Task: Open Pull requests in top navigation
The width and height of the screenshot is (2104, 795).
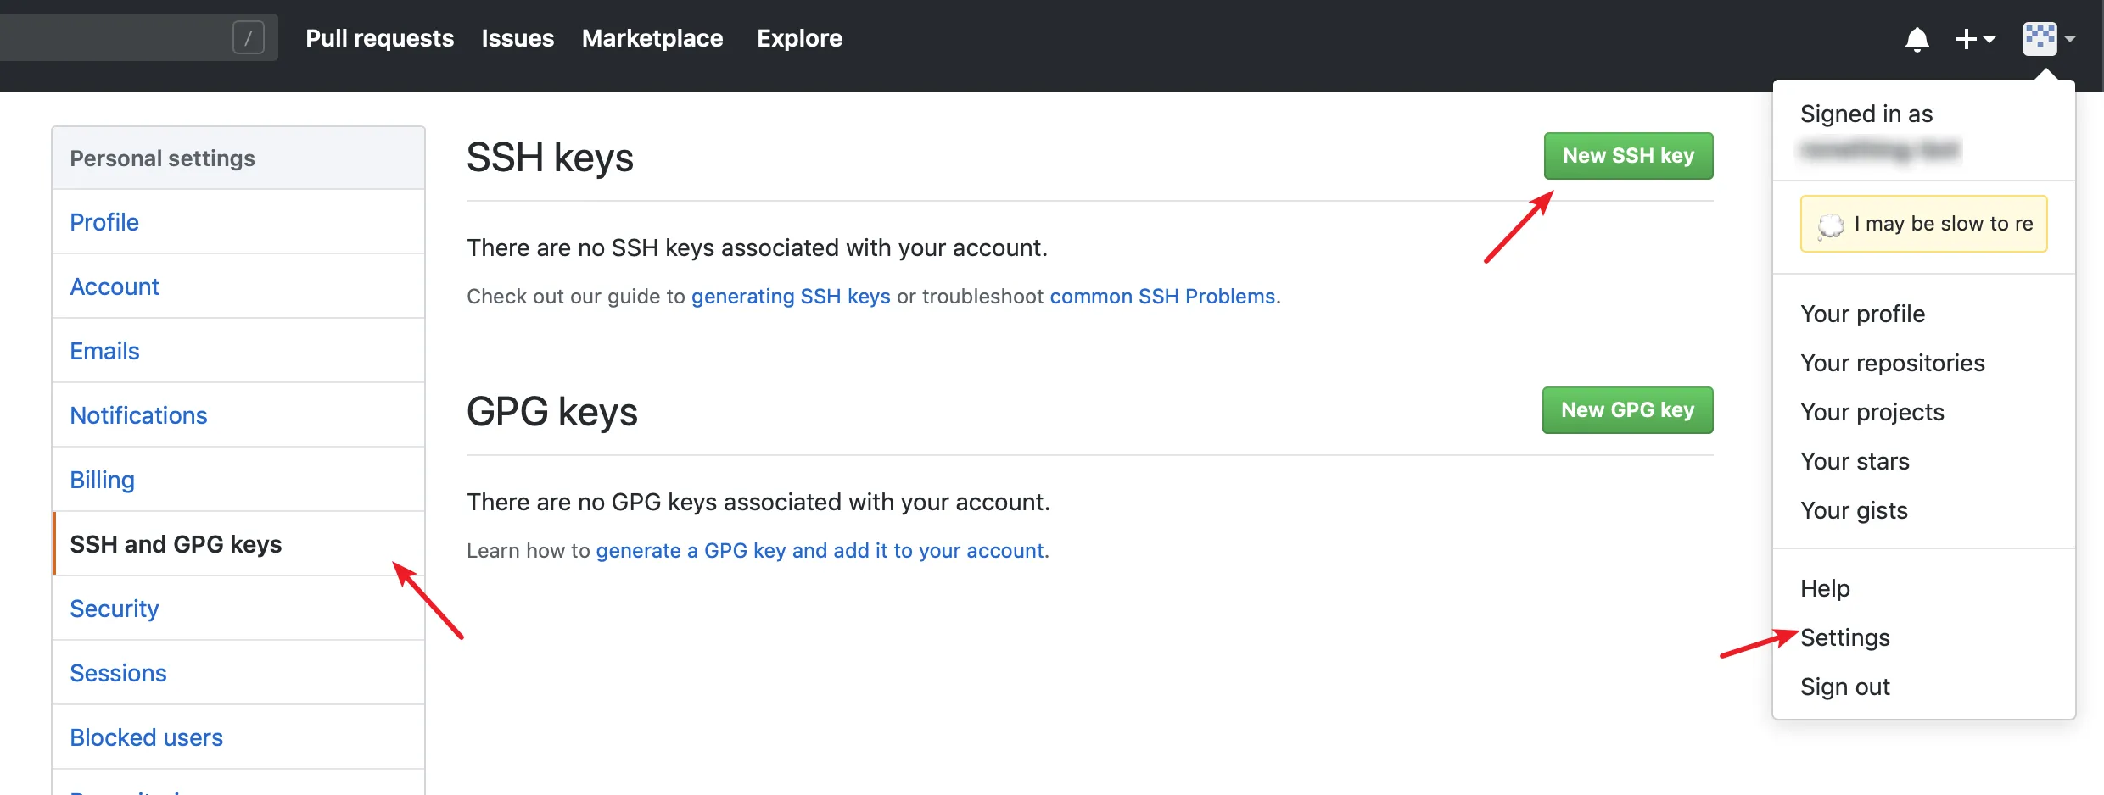Action: (x=379, y=38)
